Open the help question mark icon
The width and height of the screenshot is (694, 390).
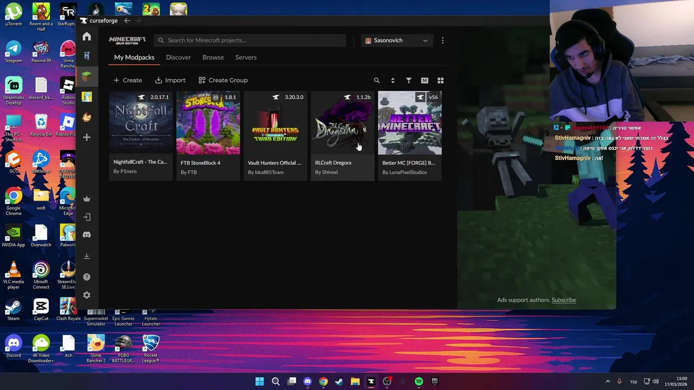pyautogui.click(x=87, y=277)
